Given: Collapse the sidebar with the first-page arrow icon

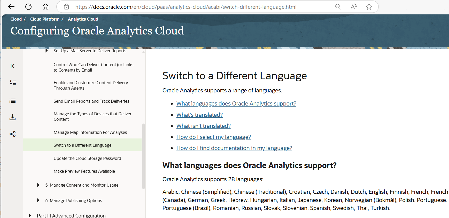Looking at the screenshot, I should click(x=12, y=66).
